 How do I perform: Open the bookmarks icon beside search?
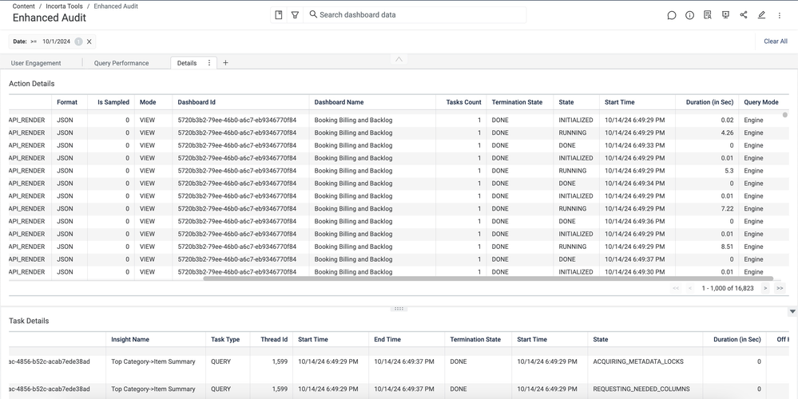pos(279,15)
